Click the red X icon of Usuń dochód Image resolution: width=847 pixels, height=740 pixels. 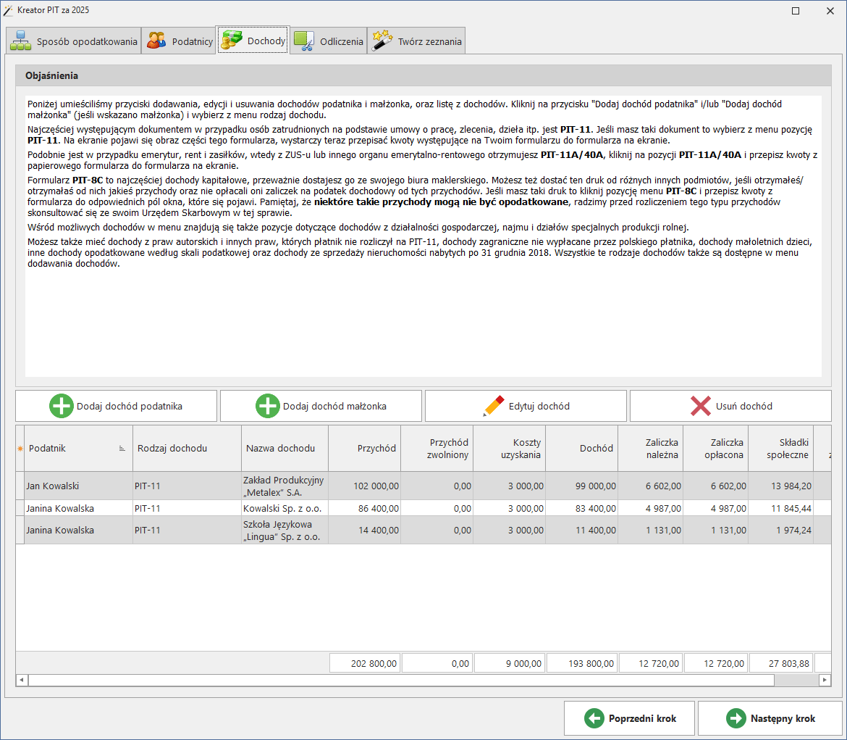click(x=701, y=406)
